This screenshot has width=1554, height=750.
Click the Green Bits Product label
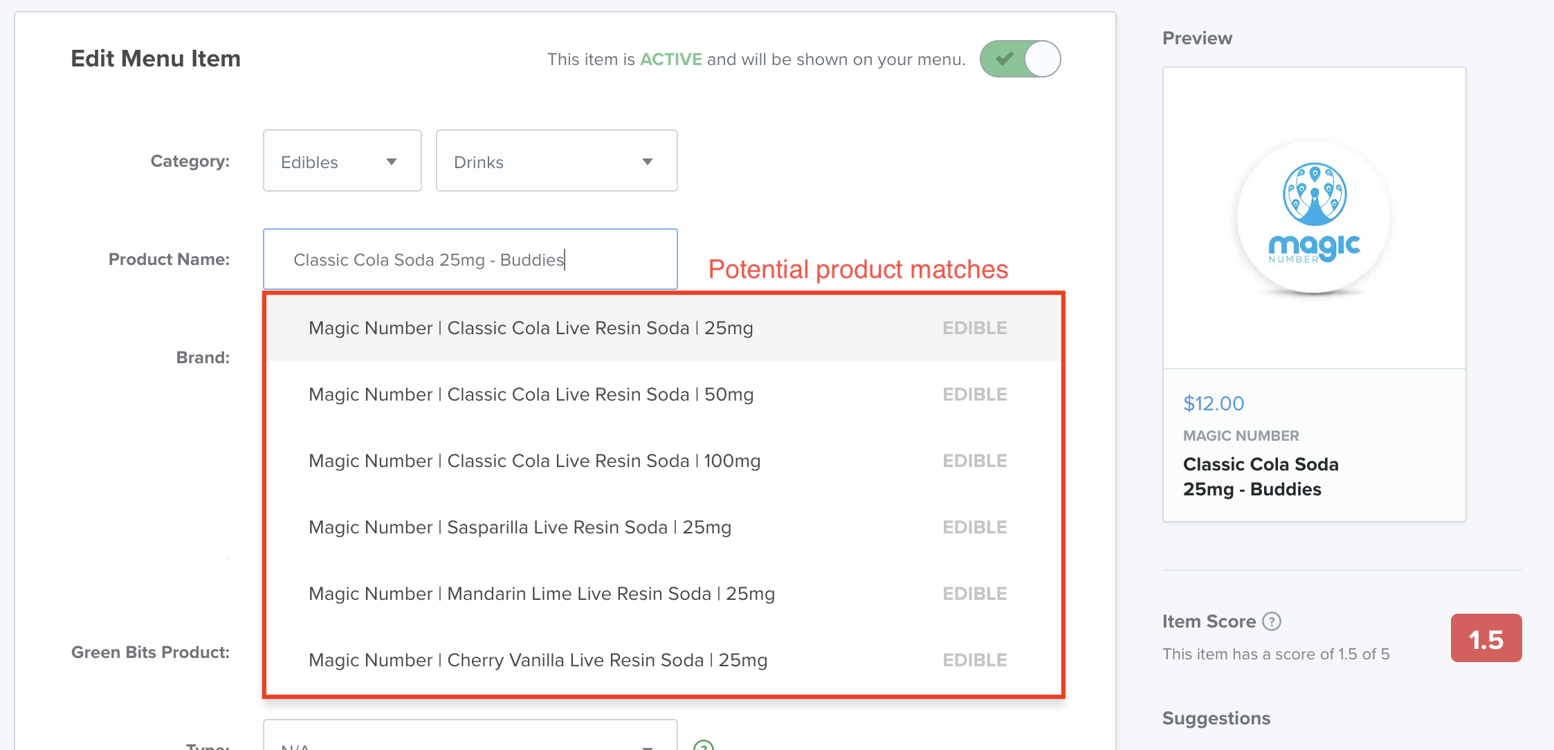coord(150,652)
